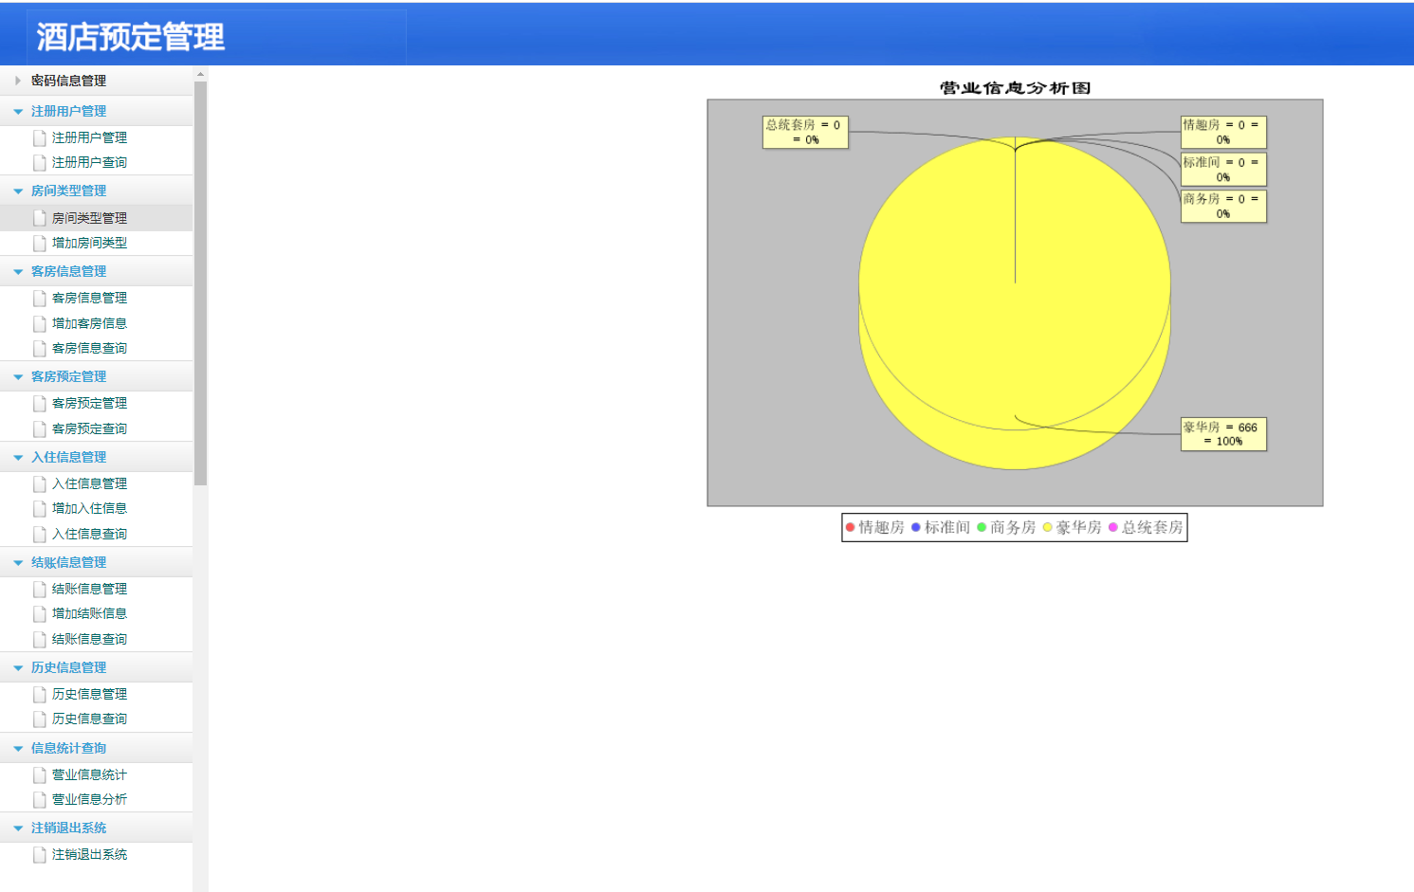Click the magenta 总统套房 legend dot

coord(1113,527)
